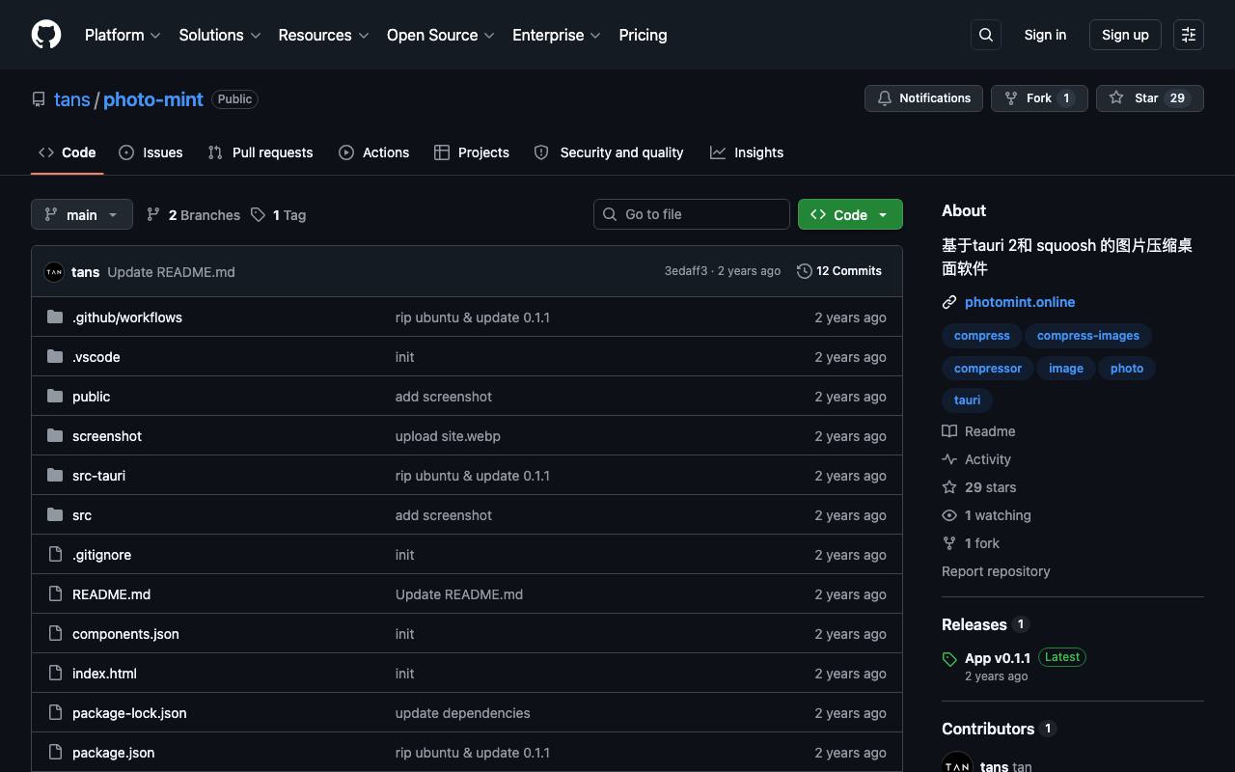
Task: Open the Pricing page
Action: pos(643,35)
